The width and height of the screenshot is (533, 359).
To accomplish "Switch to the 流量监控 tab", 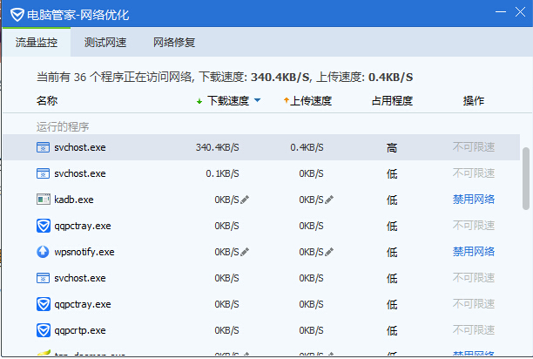I will 37,43.
